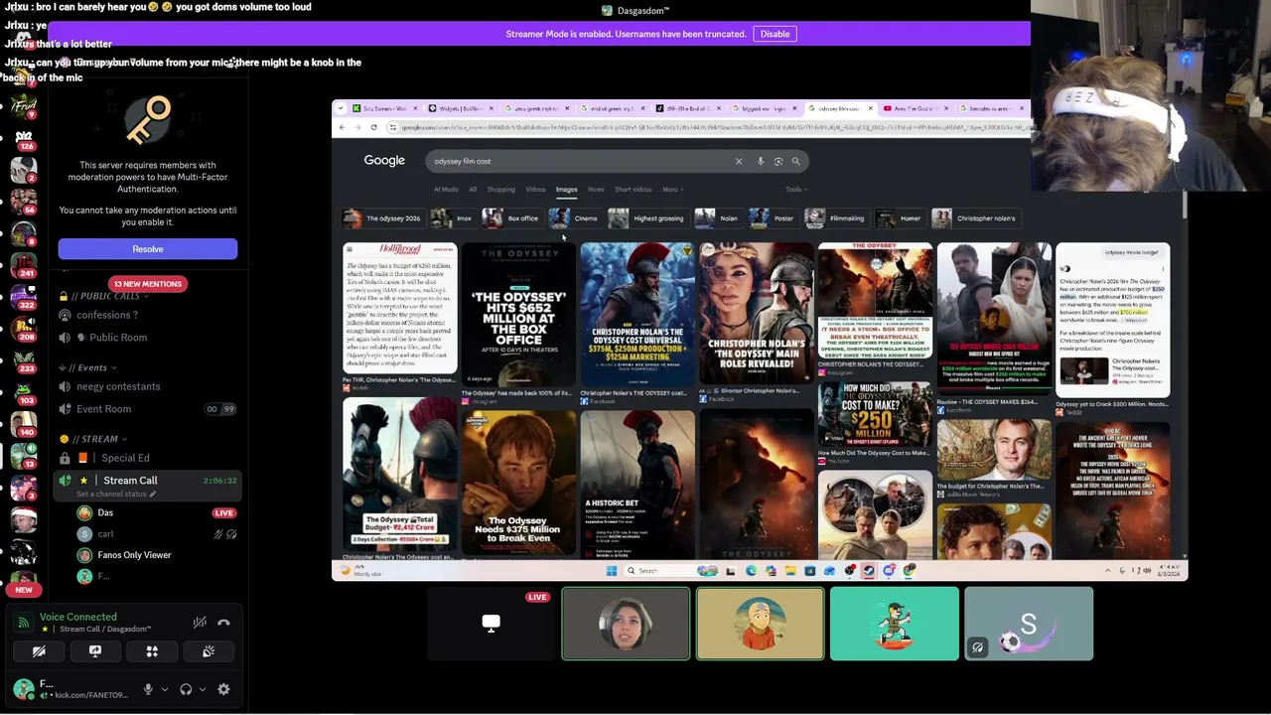
Task: Open headphone output options arrow
Action: (x=203, y=689)
